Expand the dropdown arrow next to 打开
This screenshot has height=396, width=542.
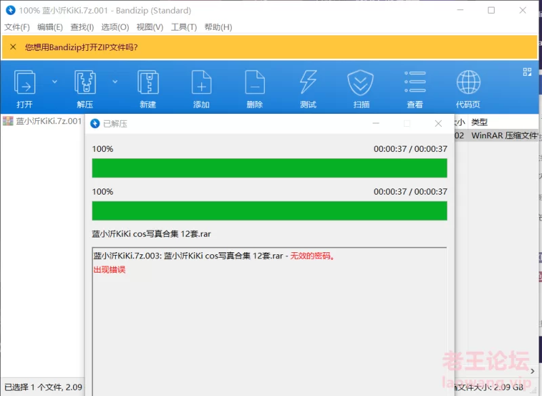pos(55,82)
